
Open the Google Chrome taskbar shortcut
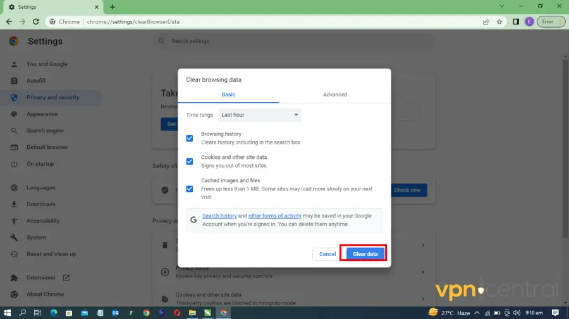[x=146, y=313]
